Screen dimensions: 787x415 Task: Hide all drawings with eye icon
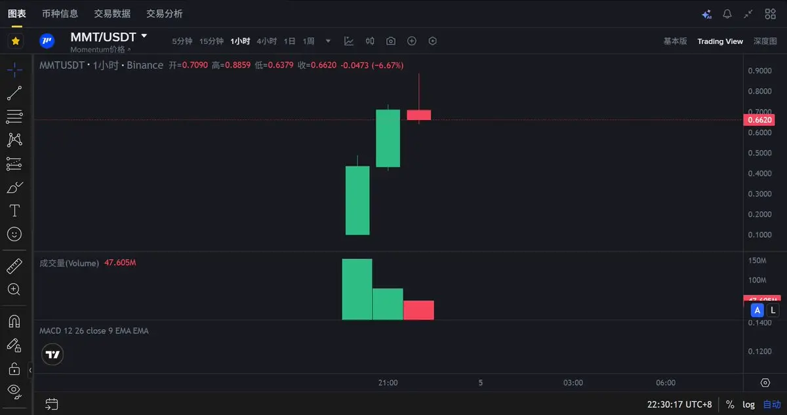tap(14, 391)
